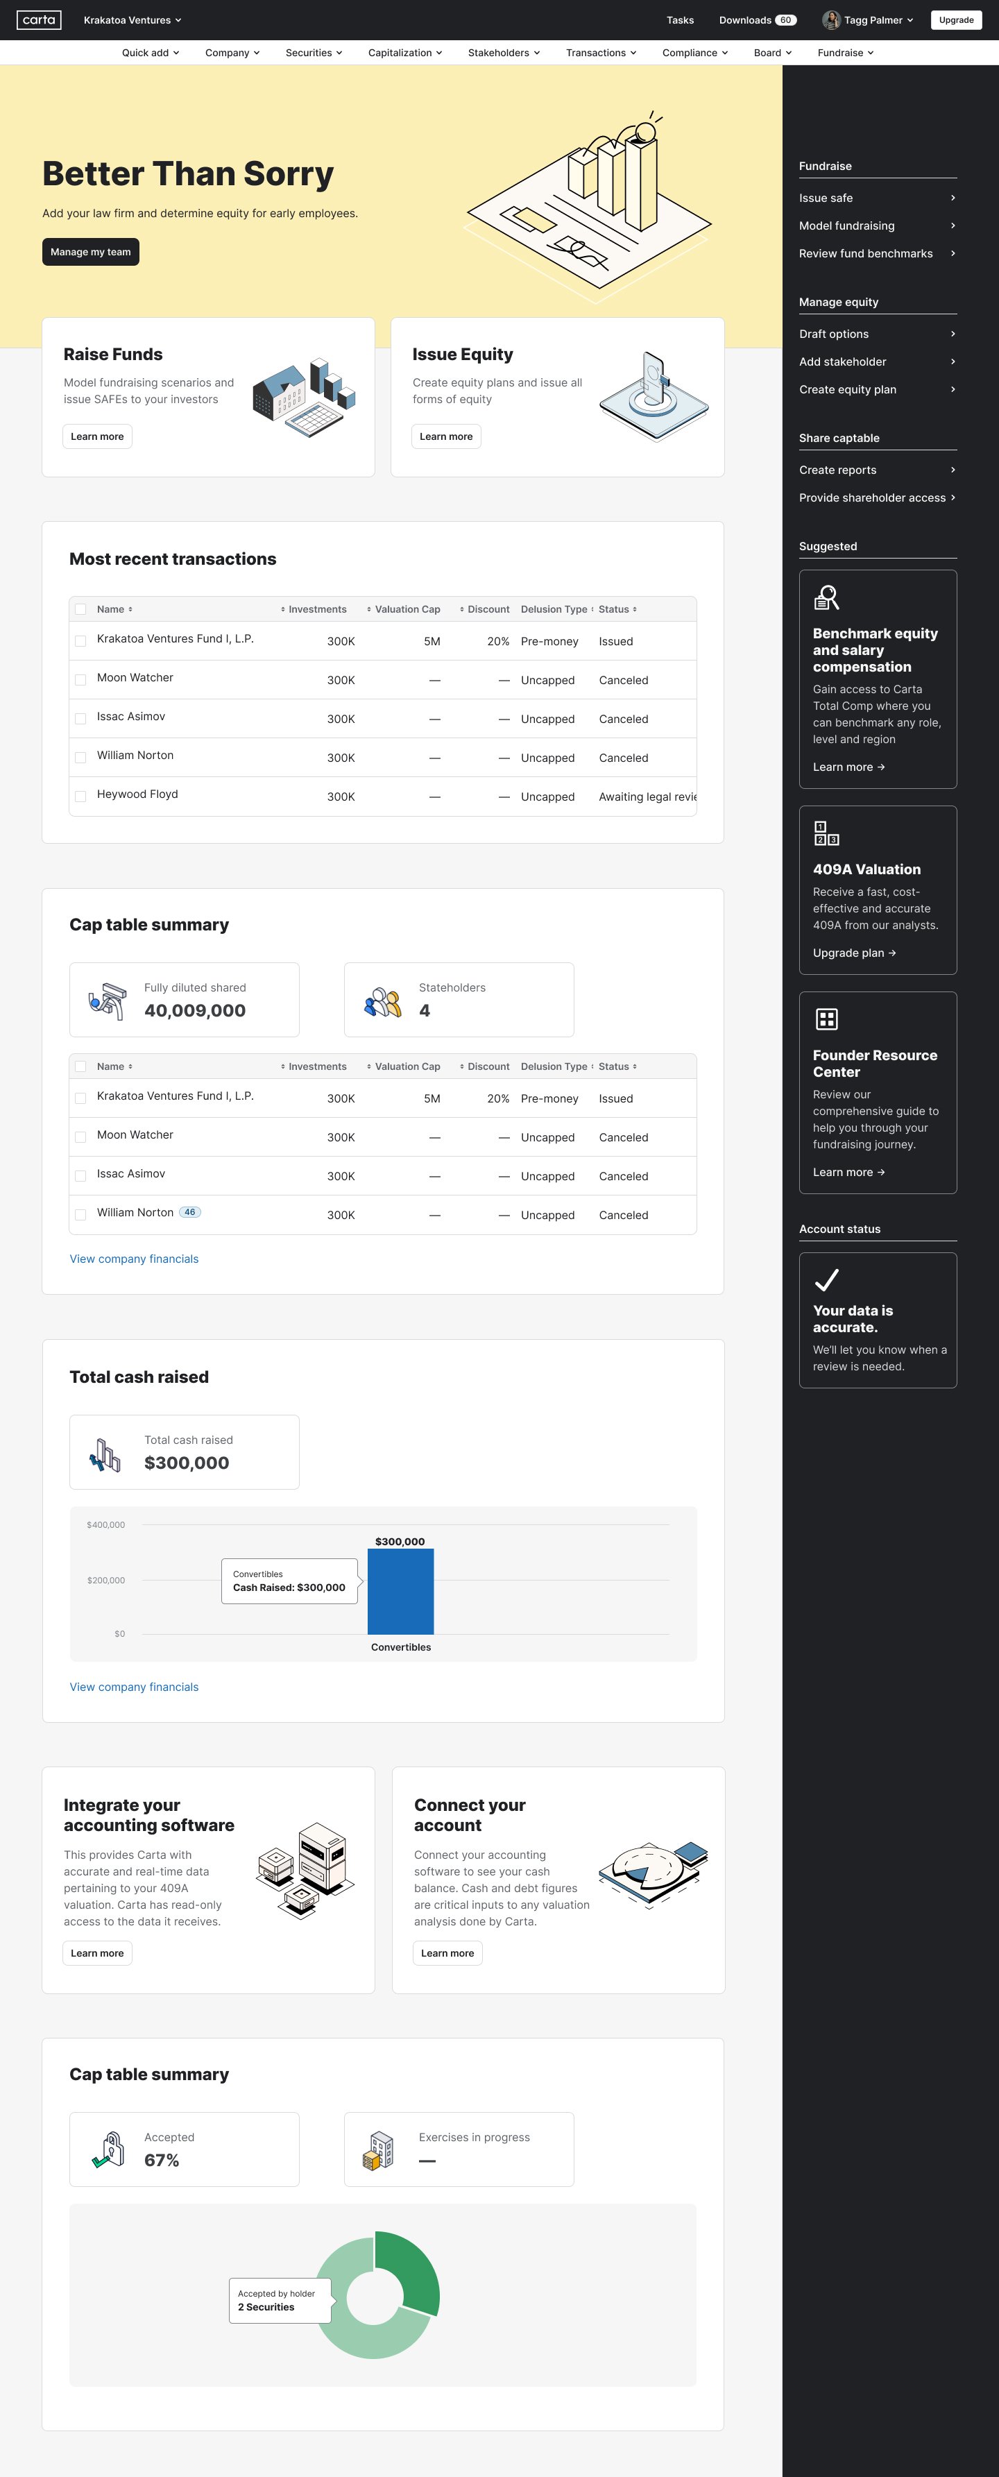Expand the Stakeholders menu

click(x=504, y=53)
